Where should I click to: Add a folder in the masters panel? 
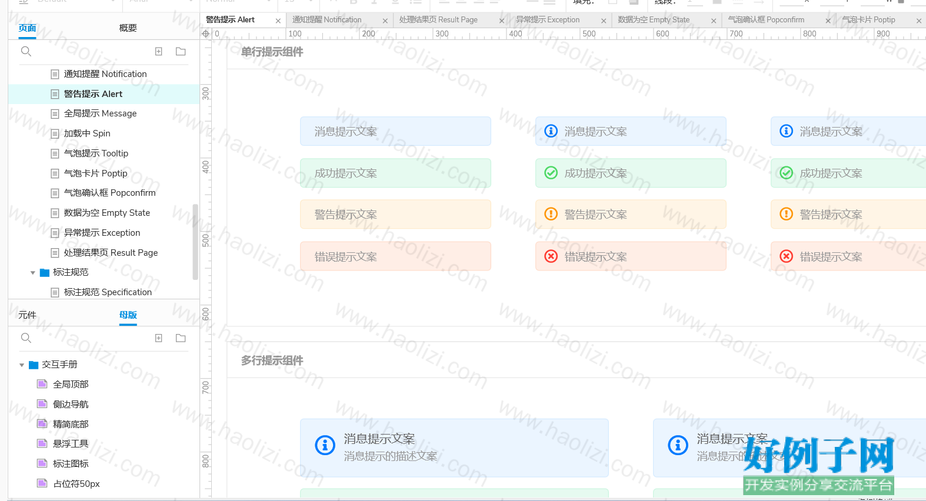click(x=181, y=338)
